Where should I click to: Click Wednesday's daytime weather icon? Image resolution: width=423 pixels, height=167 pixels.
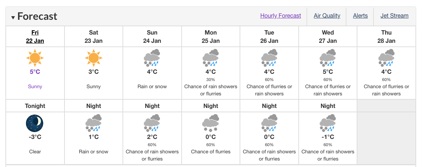[328, 58]
